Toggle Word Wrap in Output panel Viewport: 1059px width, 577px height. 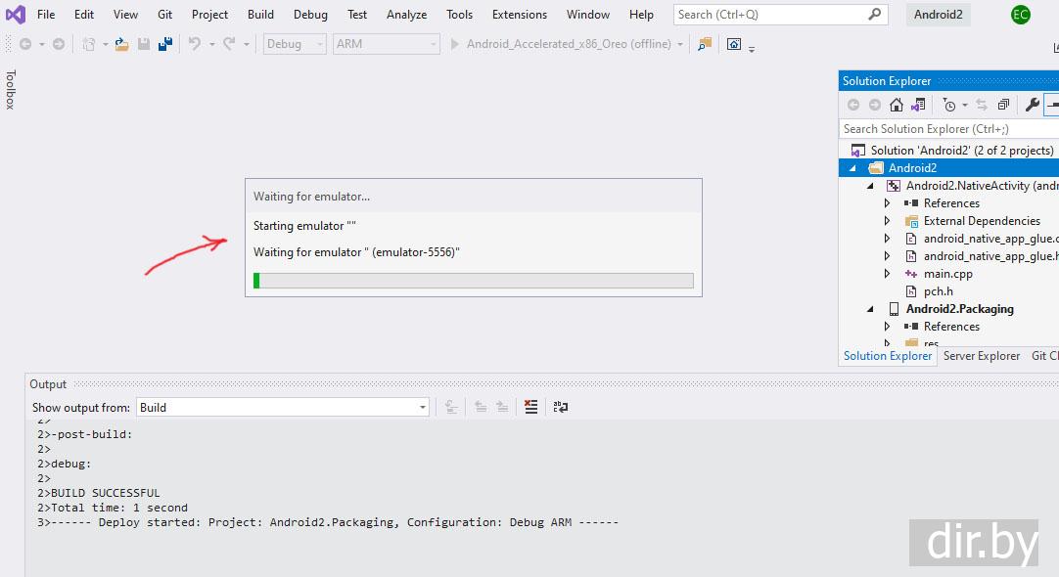point(561,407)
